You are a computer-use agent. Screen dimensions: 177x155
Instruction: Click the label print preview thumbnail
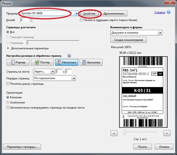143,92
